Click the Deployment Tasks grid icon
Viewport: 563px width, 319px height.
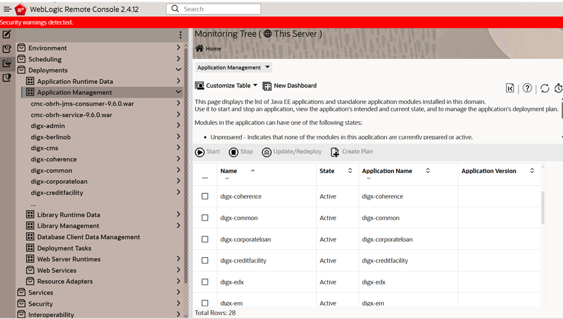30,248
